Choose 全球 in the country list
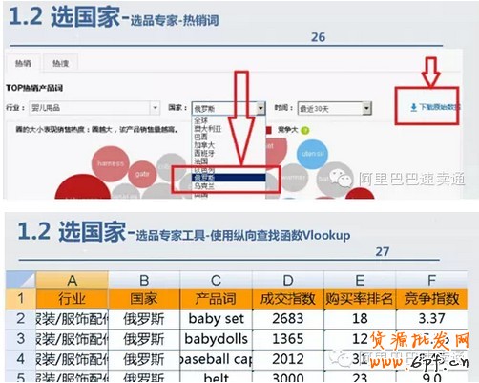The height and width of the screenshot is (383, 479). point(201,120)
